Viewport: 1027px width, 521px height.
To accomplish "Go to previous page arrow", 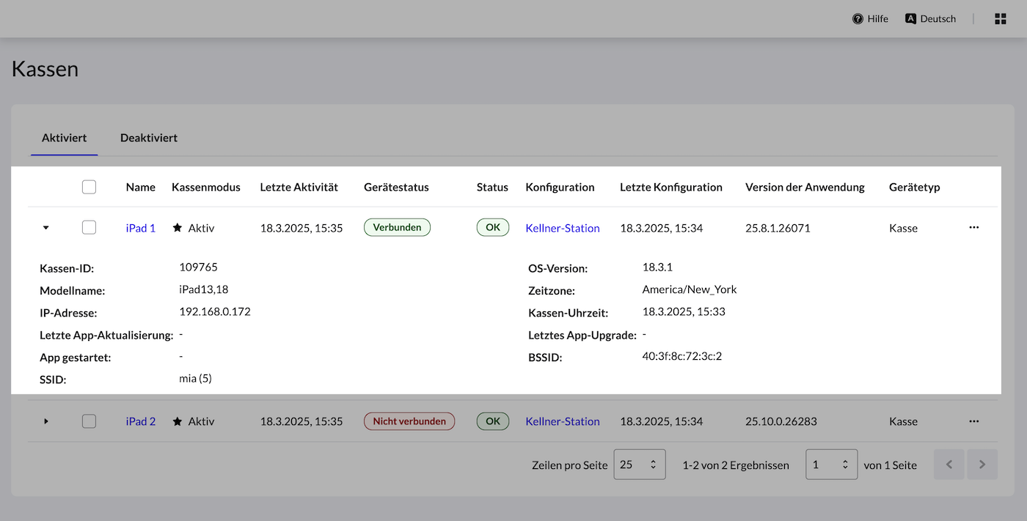I will point(949,465).
